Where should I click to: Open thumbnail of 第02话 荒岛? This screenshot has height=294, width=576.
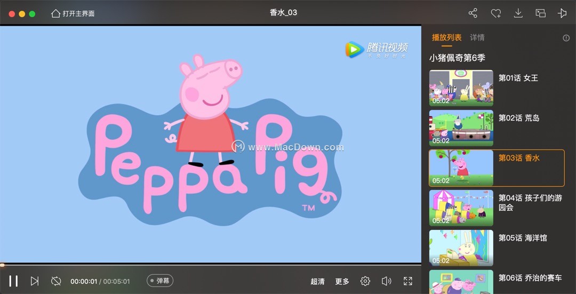[461, 128]
